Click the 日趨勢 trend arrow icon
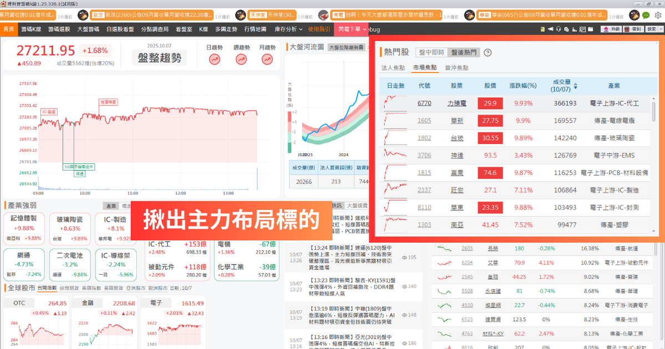665x349 pixels. click(x=214, y=59)
